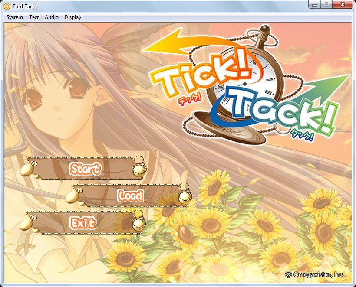Minimize the Tick! Tack! window

tap(315, 5)
